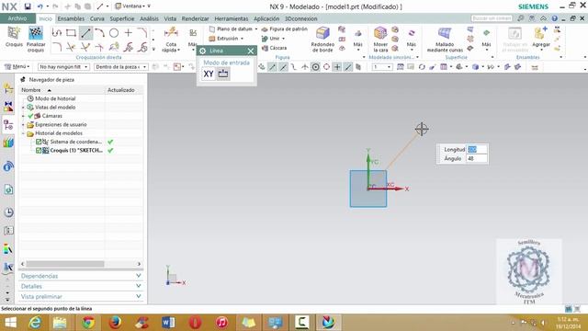Image resolution: width=588 pixels, height=331 pixels.
Task: Click Mallado mediante curvas tool
Action: (445, 40)
